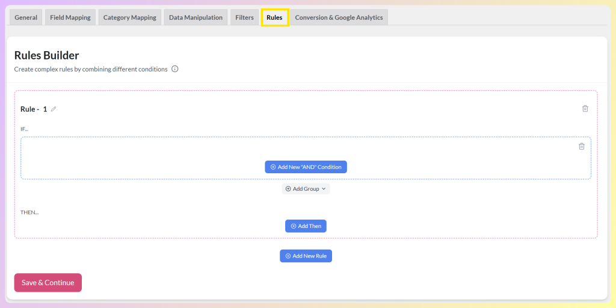Image resolution: width=616 pixels, height=308 pixels.
Task: Click the "IF..." label
Action: coord(24,129)
